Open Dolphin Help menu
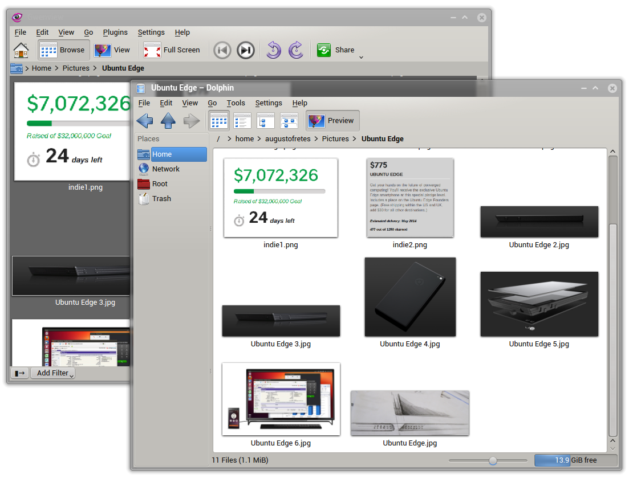The height and width of the screenshot is (478, 629). [299, 103]
